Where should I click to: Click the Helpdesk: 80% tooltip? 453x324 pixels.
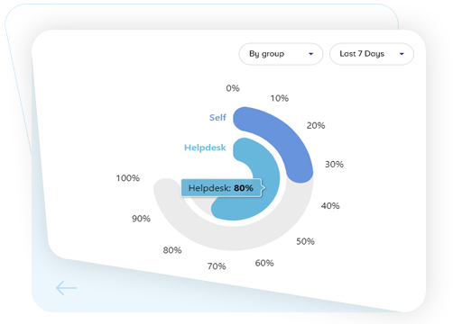[x=221, y=188]
